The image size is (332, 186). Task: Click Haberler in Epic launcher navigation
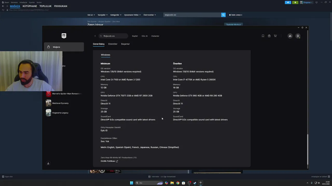(155, 36)
